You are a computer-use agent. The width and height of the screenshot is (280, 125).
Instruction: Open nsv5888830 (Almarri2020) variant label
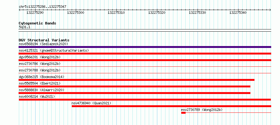42,90
